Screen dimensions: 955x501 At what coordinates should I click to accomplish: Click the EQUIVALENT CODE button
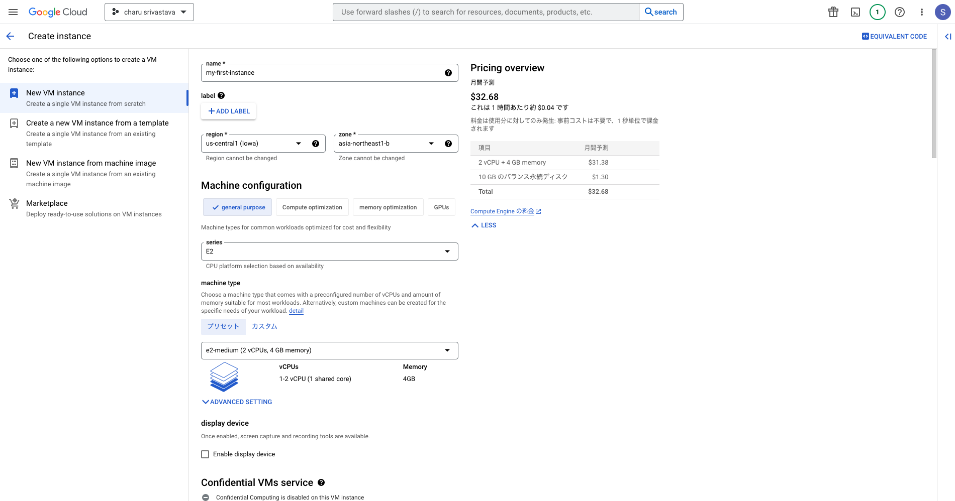coord(894,36)
